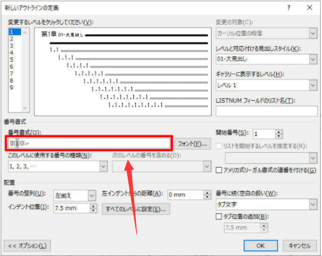
Task: Click すべてのレベルに設定 button
Action: click(x=136, y=209)
